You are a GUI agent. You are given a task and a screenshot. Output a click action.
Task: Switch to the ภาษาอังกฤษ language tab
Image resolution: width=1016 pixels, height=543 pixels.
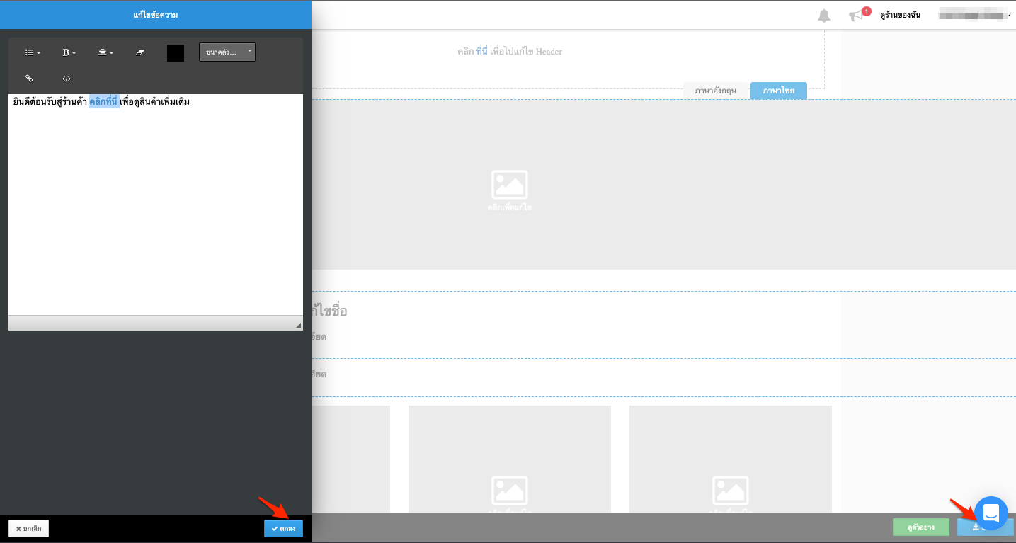click(715, 91)
